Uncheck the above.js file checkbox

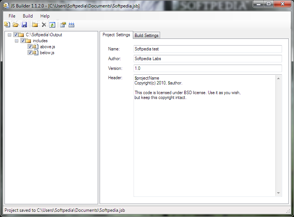[30, 47]
